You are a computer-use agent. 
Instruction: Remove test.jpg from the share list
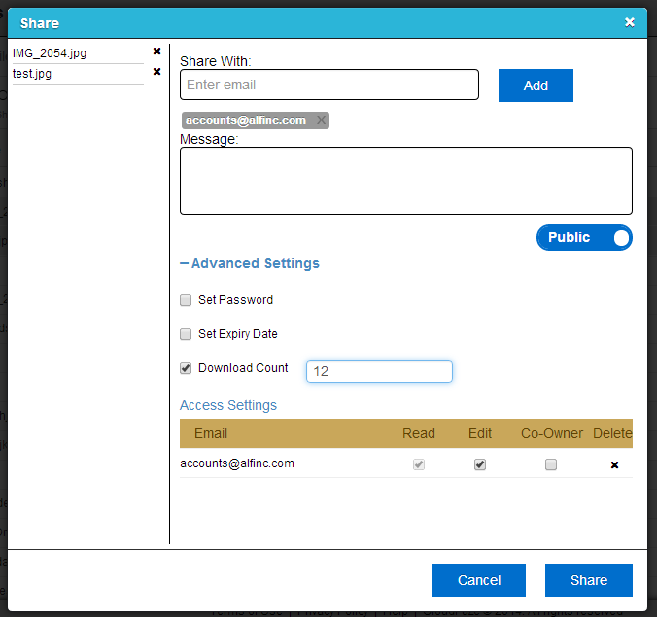pyautogui.click(x=156, y=72)
